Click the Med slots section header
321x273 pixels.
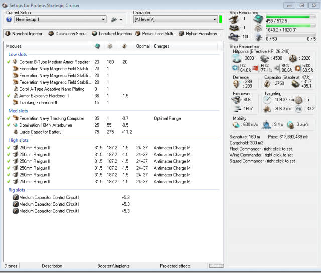pyautogui.click(x=18, y=111)
